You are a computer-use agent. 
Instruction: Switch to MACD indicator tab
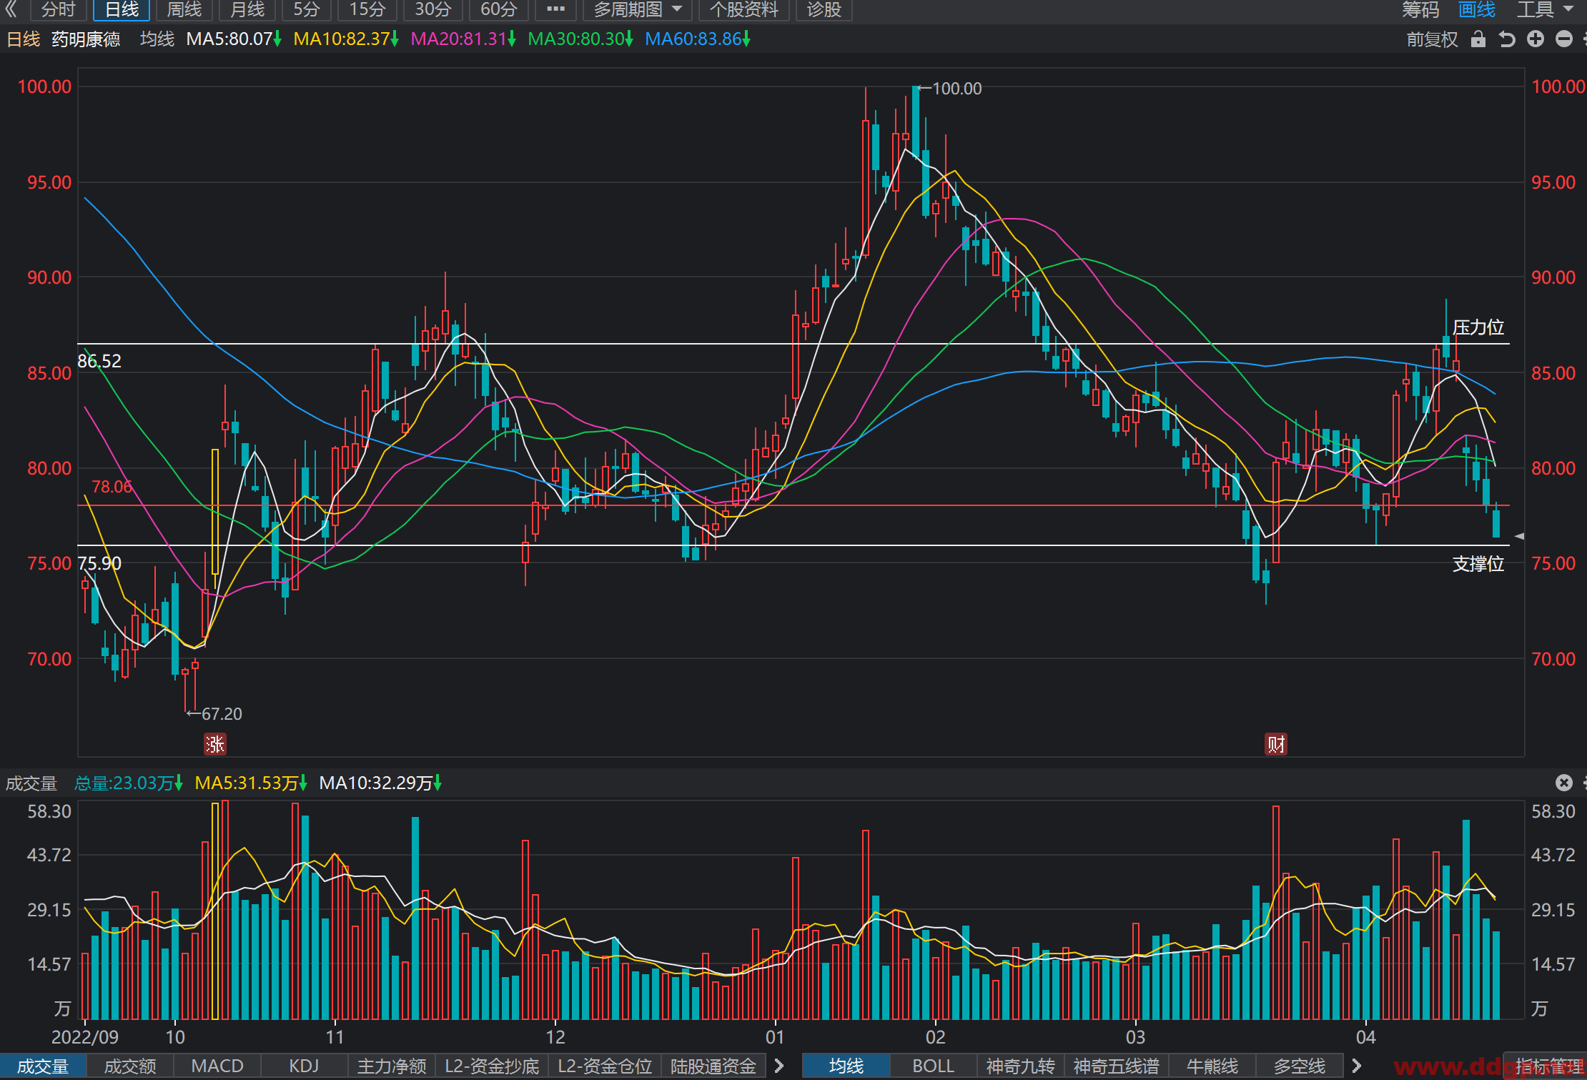pos(217,1066)
